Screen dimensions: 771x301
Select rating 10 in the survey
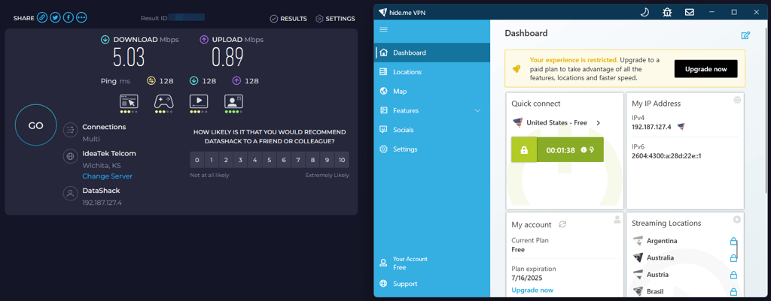[343, 160]
